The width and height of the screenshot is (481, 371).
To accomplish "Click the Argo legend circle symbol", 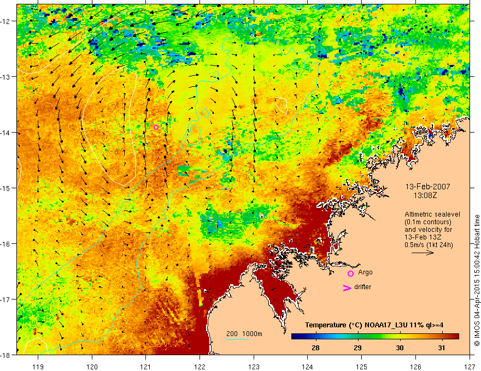I will (x=350, y=273).
